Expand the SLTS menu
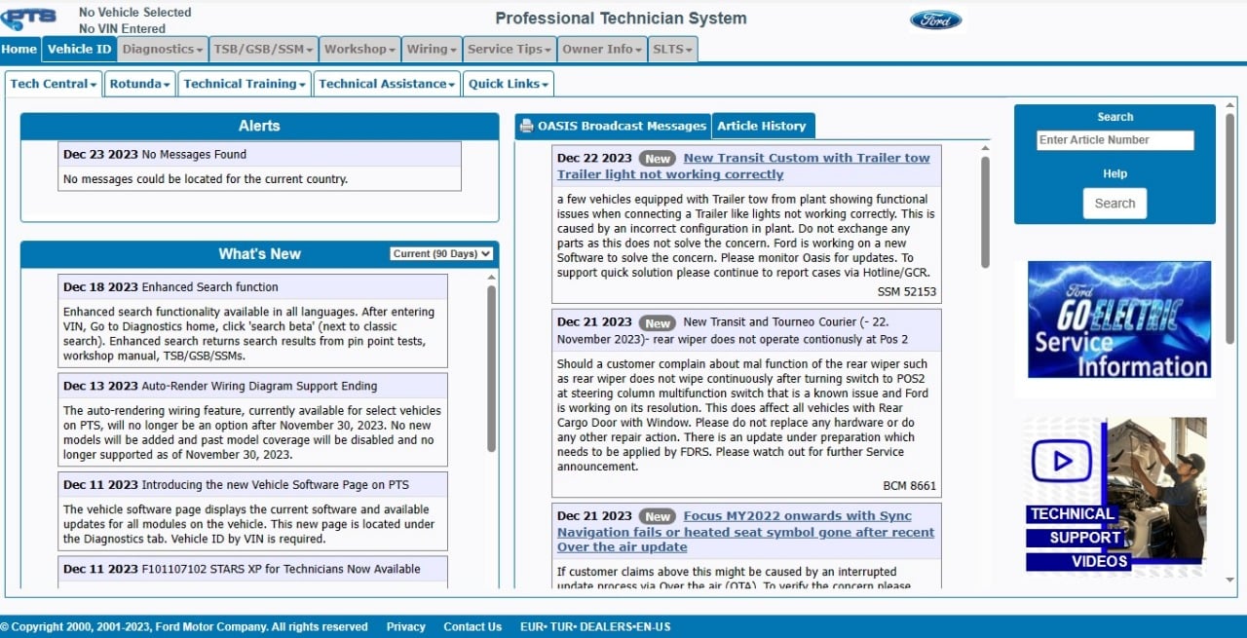Screen dimensions: 1247x638 (672, 49)
